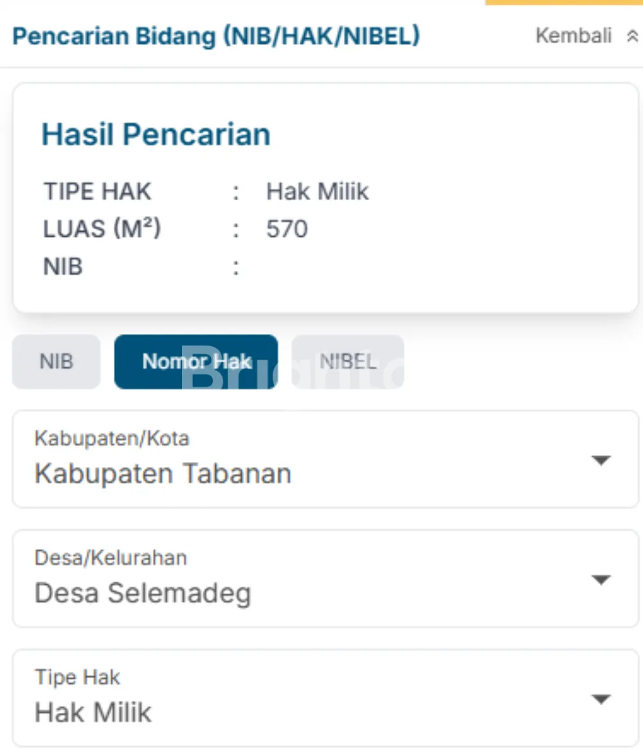Viewport: 643px width, 756px height.
Task: Click the Kabupaten Tabanan selected value
Action: (163, 474)
